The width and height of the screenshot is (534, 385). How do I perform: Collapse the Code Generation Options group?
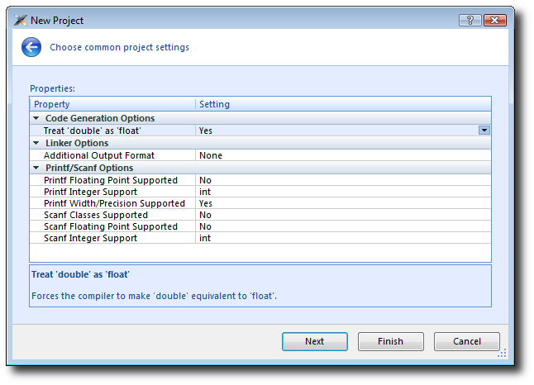[37, 118]
